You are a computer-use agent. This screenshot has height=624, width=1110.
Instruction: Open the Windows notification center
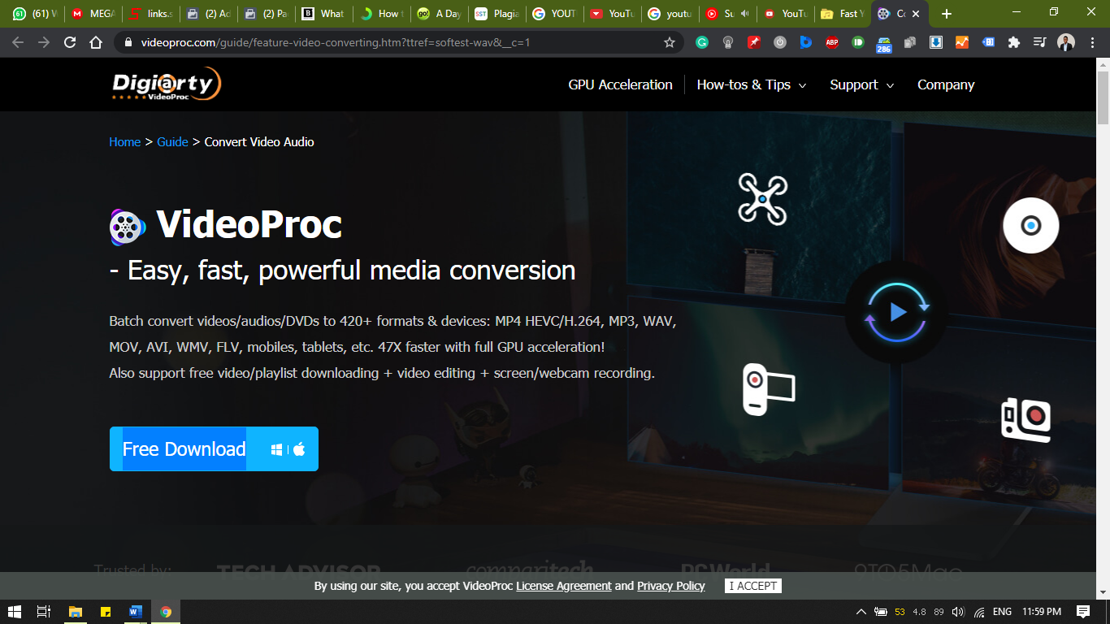point(1083,612)
